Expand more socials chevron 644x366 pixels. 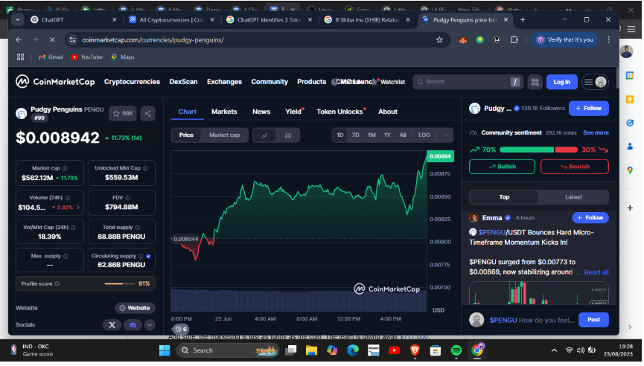tap(150, 325)
